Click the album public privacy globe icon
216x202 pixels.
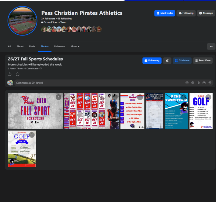pos(40,68)
